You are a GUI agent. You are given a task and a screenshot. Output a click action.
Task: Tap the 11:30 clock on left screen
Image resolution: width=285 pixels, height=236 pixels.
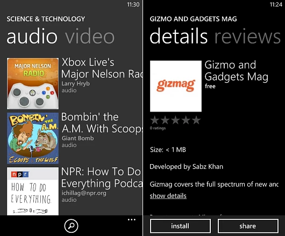(x=133, y=4)
